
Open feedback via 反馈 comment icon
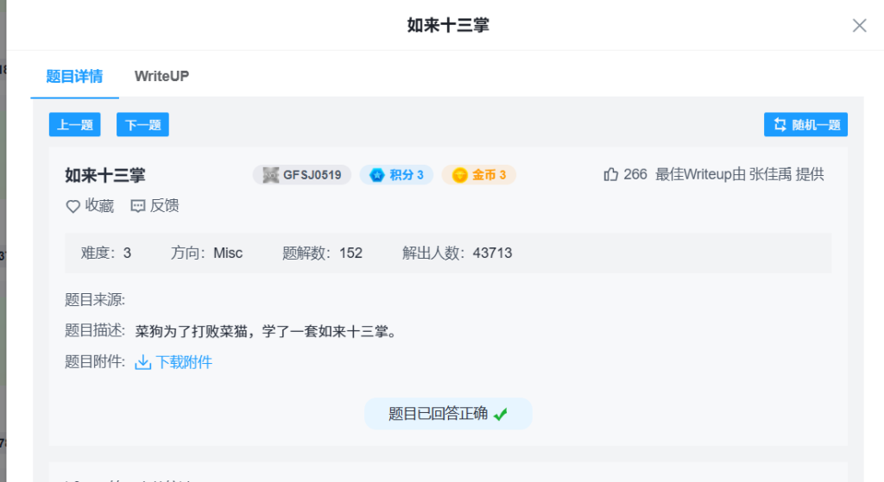pyautogui.click(x=138, y=206)
